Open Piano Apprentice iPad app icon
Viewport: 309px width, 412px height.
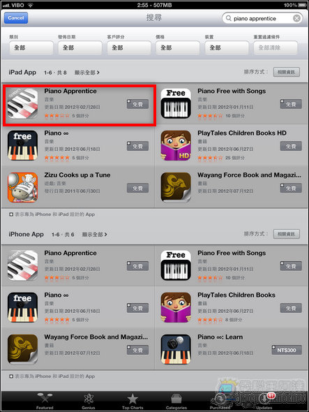22,103
